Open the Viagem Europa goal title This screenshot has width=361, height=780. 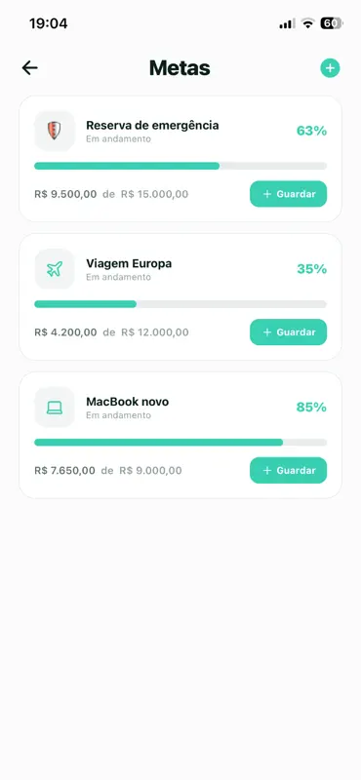(x=129, y=263)
